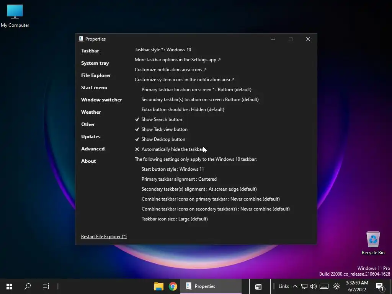
Task: Open More taskbar options in Settings app
Action: (x=178, y=60)
